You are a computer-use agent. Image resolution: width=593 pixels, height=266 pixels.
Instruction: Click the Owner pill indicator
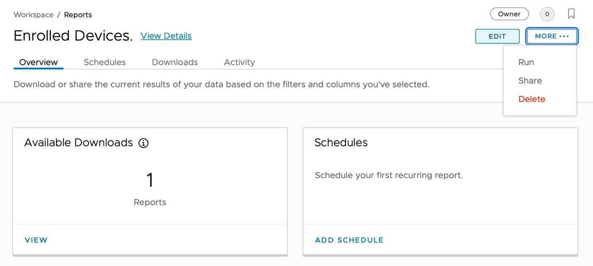509,14
